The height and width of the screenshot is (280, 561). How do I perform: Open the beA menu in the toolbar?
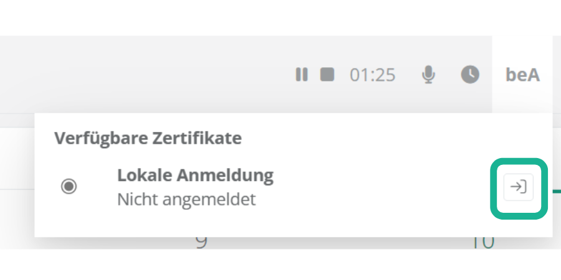tap(522, 75)
